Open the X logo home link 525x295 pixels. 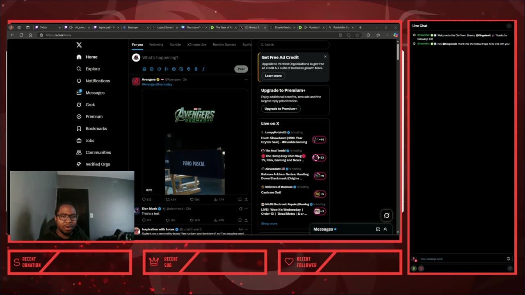79,45
